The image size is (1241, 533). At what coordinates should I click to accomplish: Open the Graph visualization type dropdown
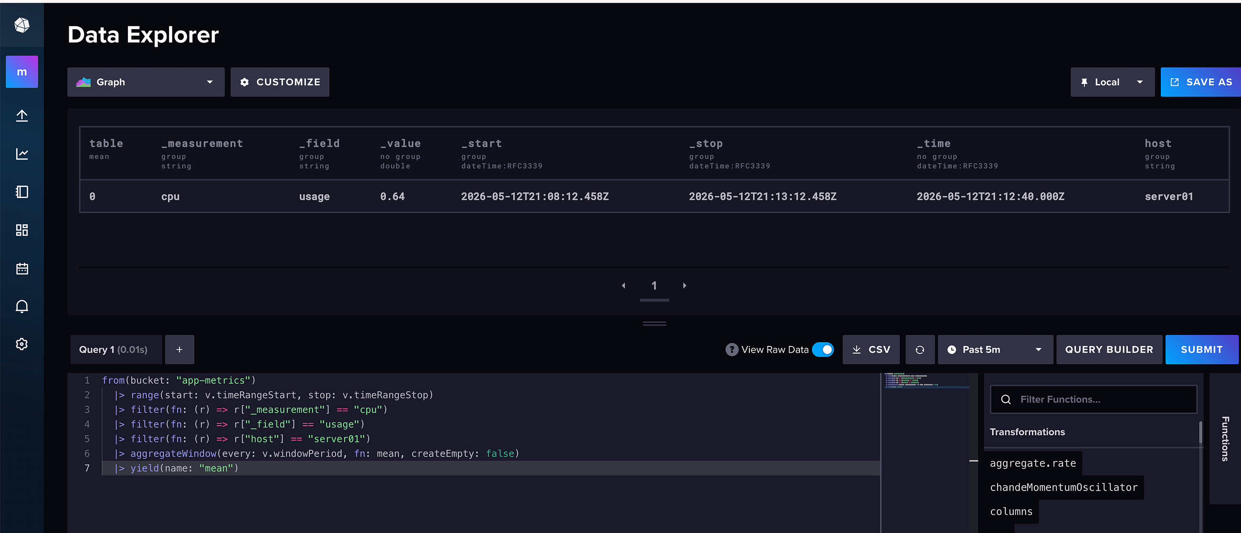146,82
